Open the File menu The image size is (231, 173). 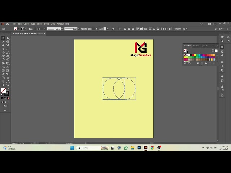point(15,24)
